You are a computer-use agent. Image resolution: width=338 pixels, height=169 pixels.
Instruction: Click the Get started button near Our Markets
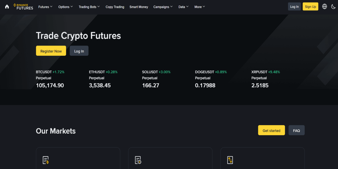click(271, 130)
